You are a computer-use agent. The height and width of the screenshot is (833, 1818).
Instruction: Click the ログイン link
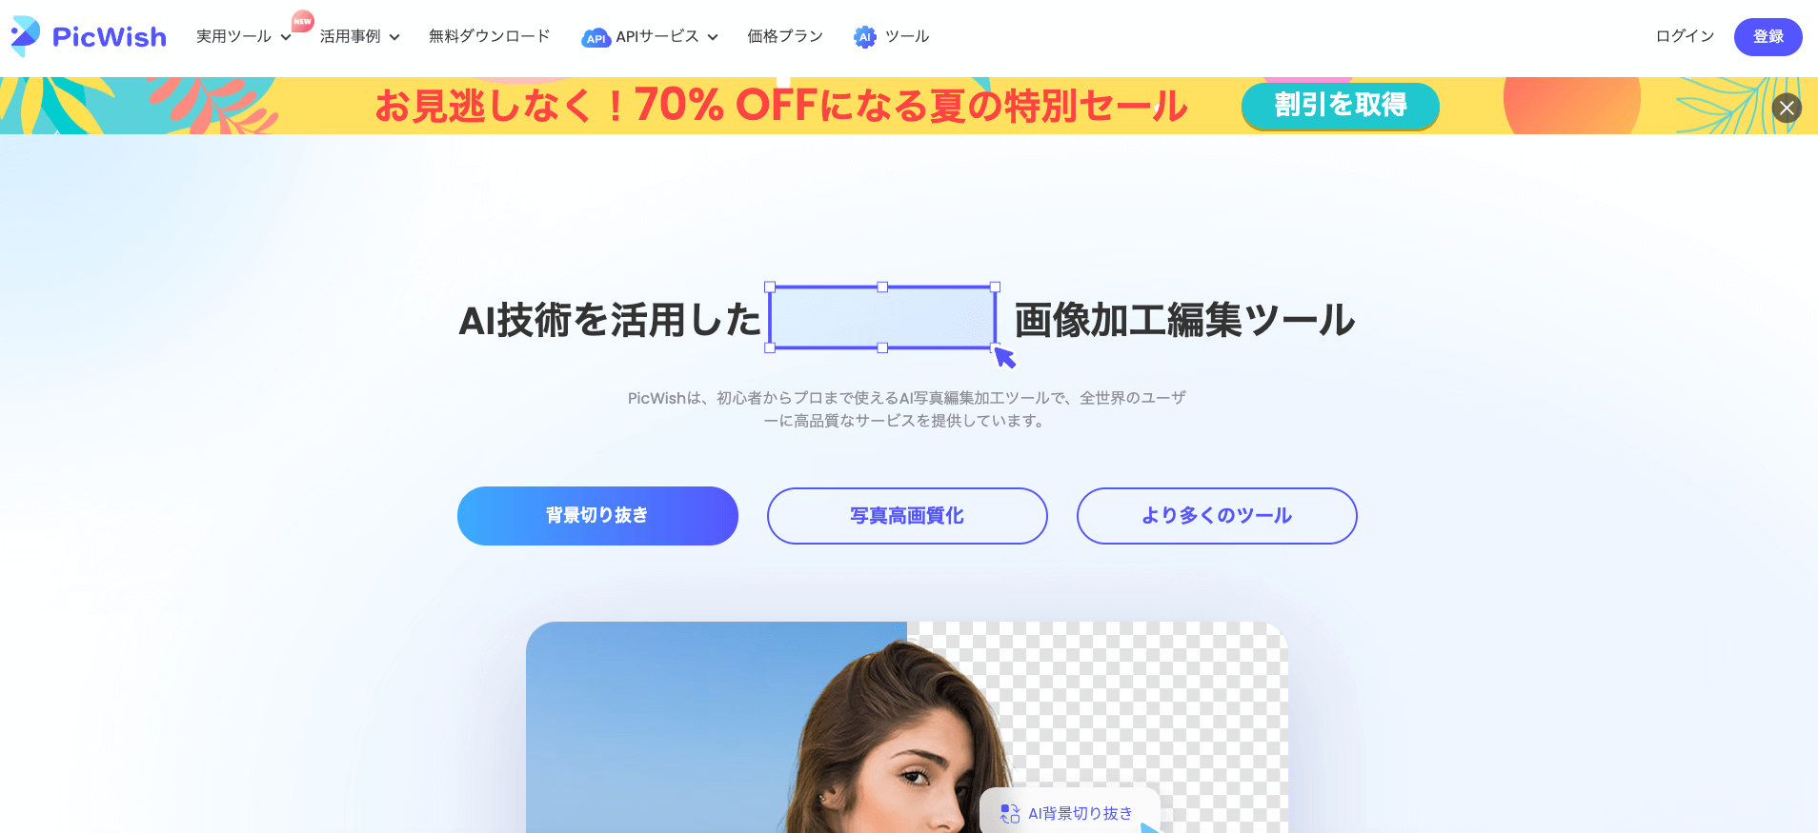click(1685, 36)
